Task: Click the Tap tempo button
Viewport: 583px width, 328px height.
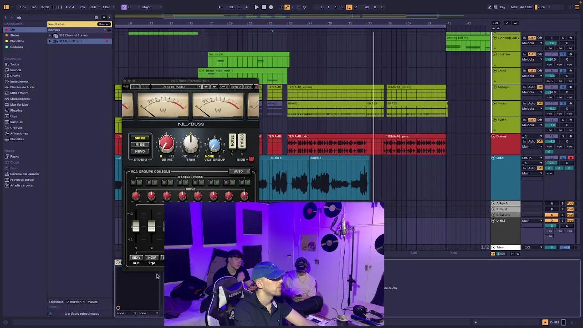Action: point(34,7)
